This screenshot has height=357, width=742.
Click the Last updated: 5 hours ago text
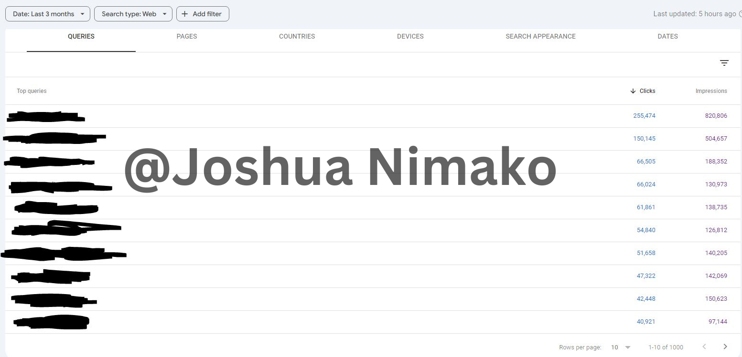(694, 14)
